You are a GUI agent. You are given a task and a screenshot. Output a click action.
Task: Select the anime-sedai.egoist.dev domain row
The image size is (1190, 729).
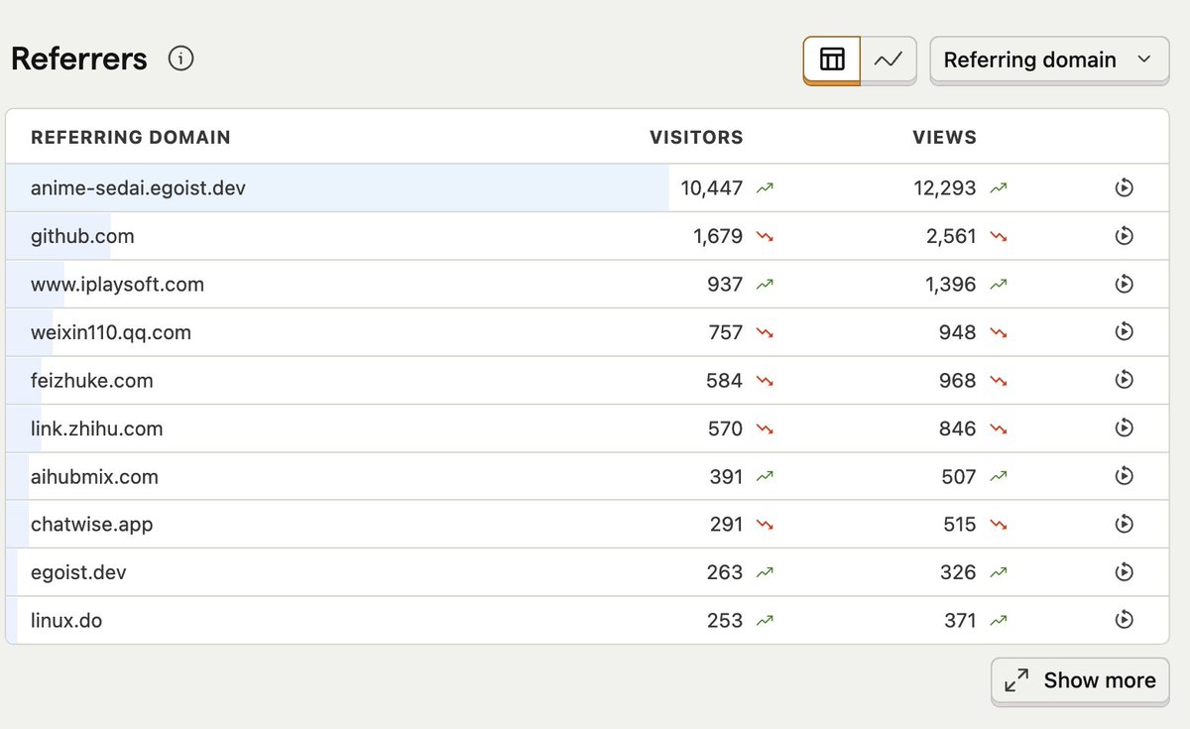587,187
